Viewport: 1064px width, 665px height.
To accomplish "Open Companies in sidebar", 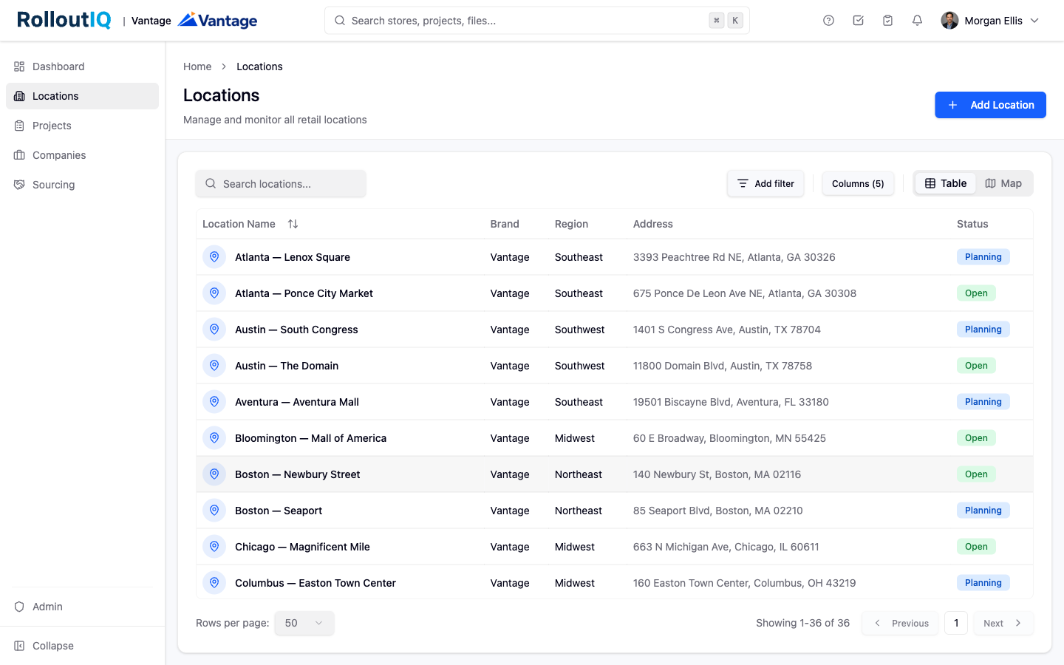I will [x=82, y=155].
